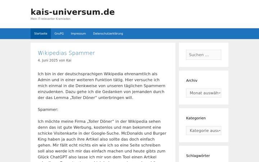Visit author Kai's page

pos(69,60)
